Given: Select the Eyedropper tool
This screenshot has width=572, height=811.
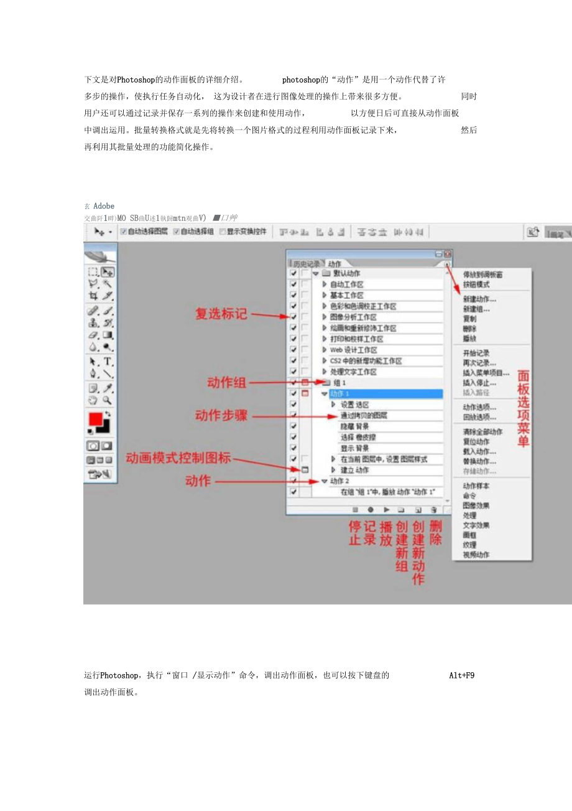Looking at the screenshot, I should 108,388.
